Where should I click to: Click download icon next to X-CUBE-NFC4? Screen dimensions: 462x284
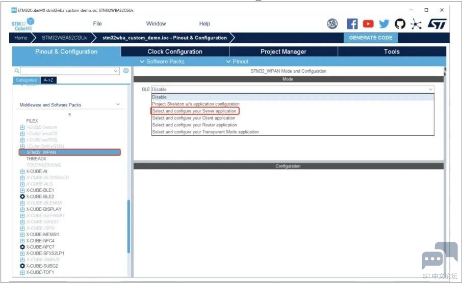click(22, 241)
